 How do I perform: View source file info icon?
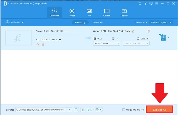(66, 31)
